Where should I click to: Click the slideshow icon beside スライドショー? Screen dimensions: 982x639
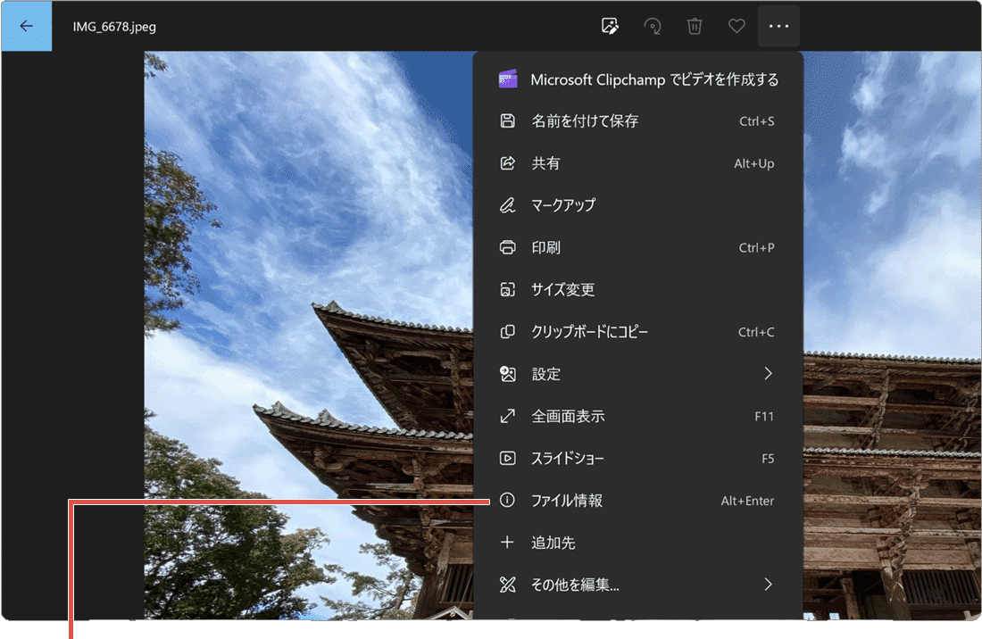click(508, 458)
